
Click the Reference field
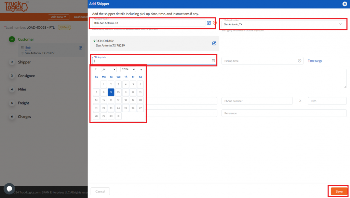click(x=284, y=113)
